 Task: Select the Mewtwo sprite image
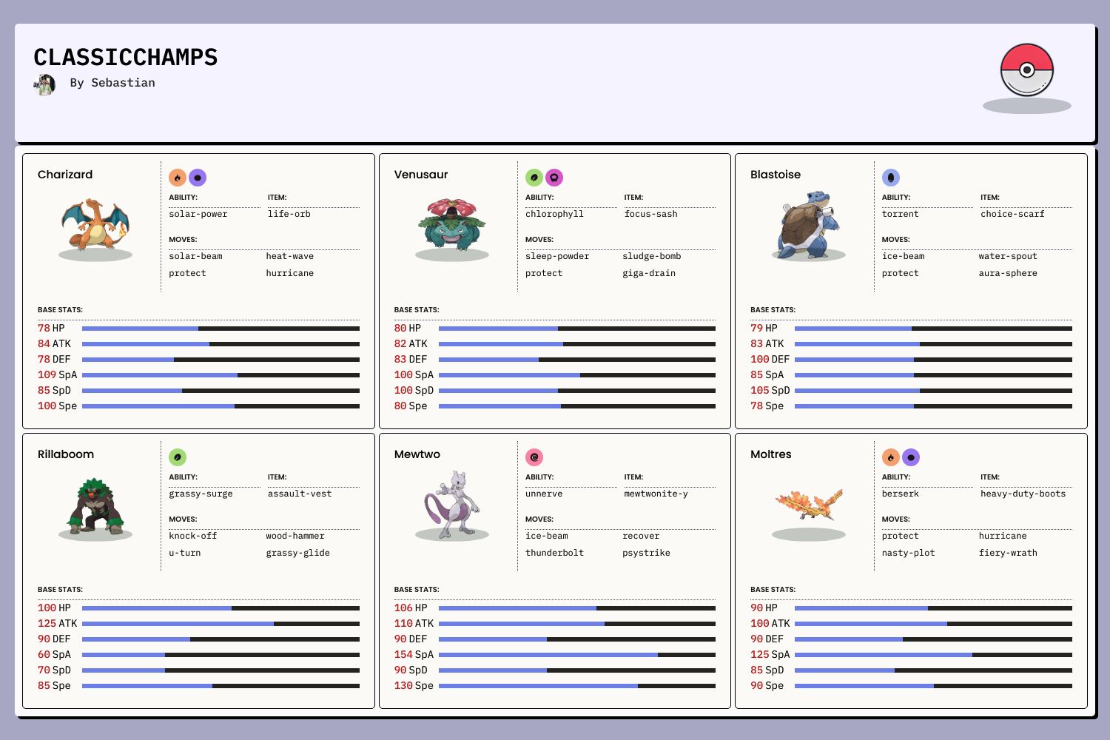[x=452, y=503]
